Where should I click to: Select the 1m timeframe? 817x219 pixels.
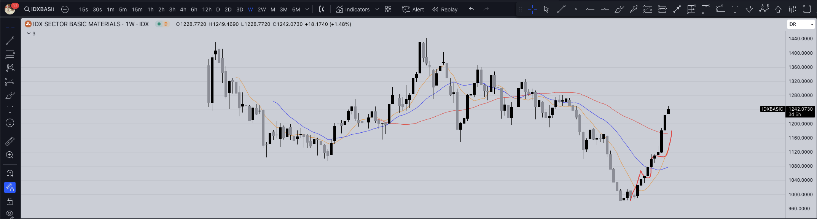[x=110, y=10]
